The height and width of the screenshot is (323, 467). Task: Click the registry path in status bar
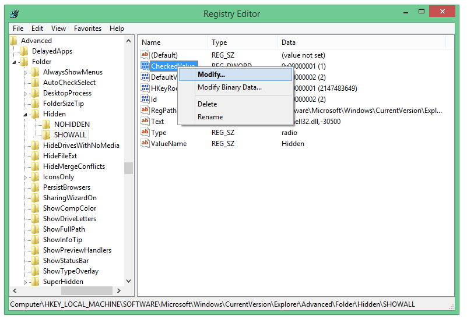(x=212, y=304)
